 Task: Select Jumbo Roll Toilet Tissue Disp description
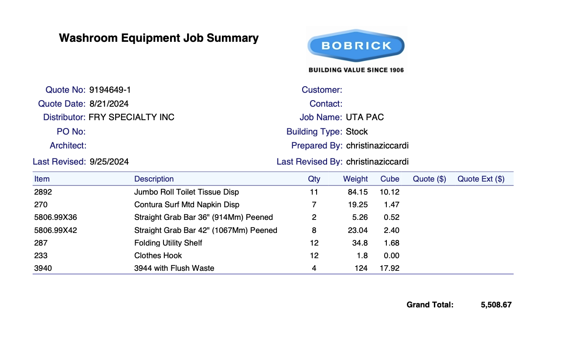coord(187,192)
